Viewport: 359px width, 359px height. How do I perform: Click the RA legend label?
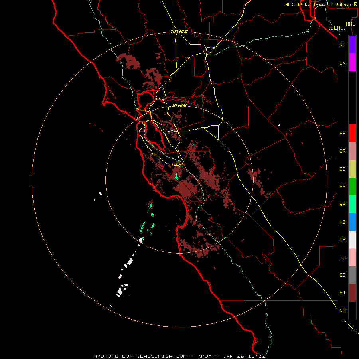pyautogui.click(x=342, y=205)
